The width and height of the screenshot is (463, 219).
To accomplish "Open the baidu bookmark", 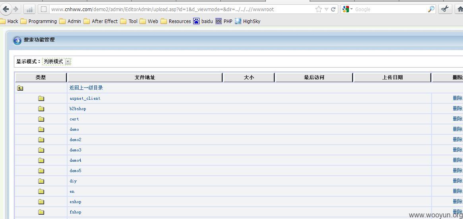I will tap(203, 21).
